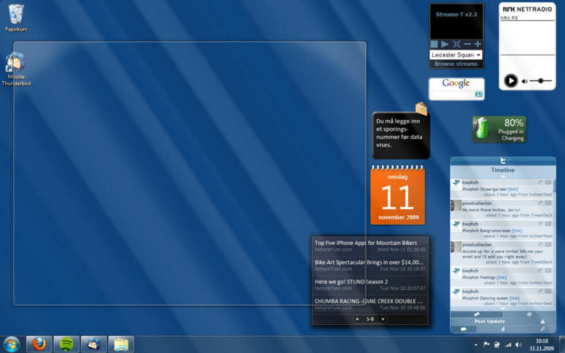Image resolution: width=565 pixels, height=353 pixels.
Task: Open the Windows Start menu orb
Action: (x=12, y=344)
